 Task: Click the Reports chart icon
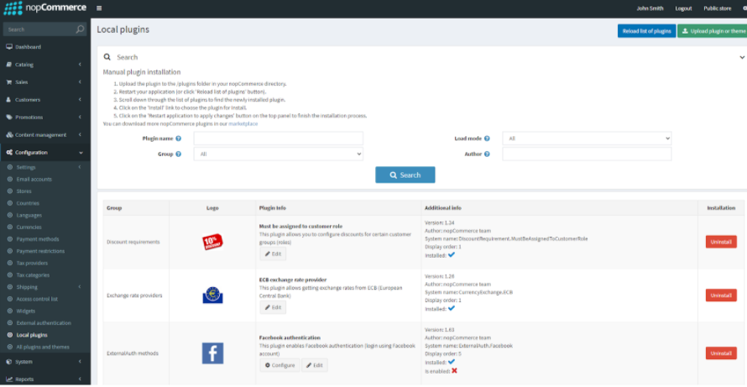[x=9, y=379]
